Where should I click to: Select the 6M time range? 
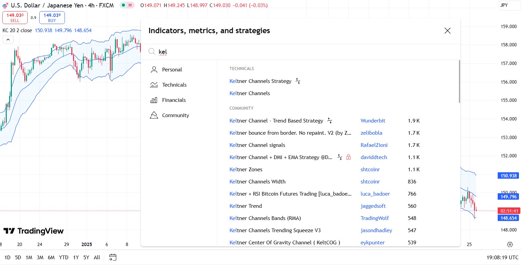coord(51,258)
